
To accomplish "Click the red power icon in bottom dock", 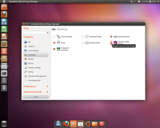I will 102,124.
